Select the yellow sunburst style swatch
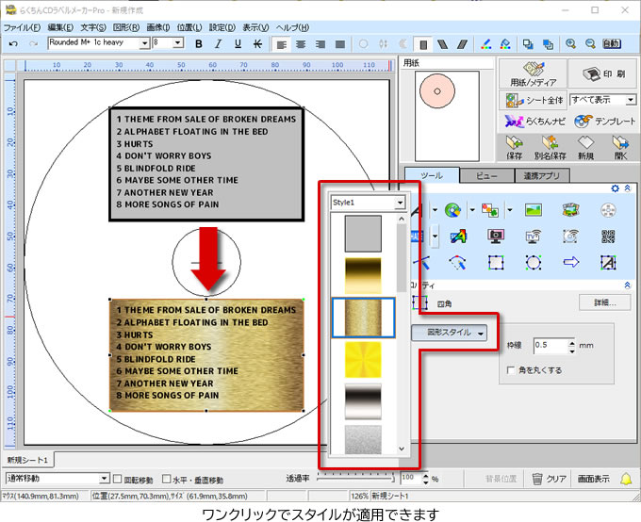This screenshot has height=522, width=641. [363, 359]
